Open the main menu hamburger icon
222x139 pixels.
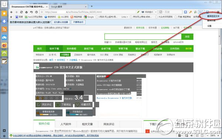click(218, 12)
